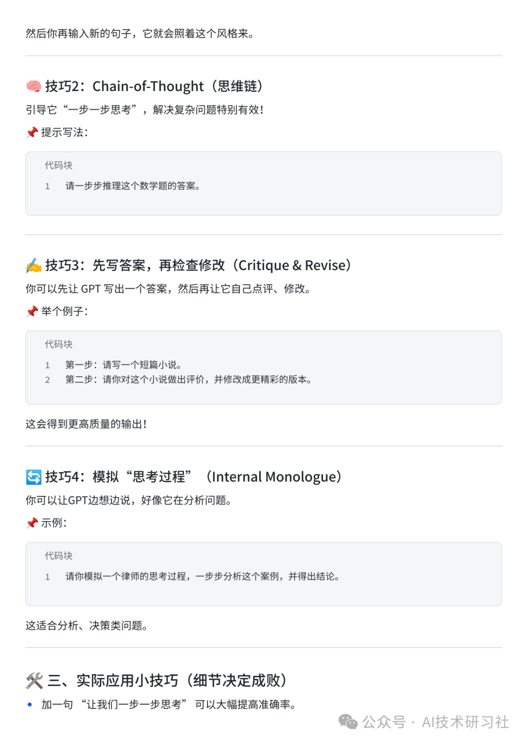Click the code line 第一步：请写一个短篇小说
Image resolution: width=526 pixels, height=743 pixels.
coord(124,365)
